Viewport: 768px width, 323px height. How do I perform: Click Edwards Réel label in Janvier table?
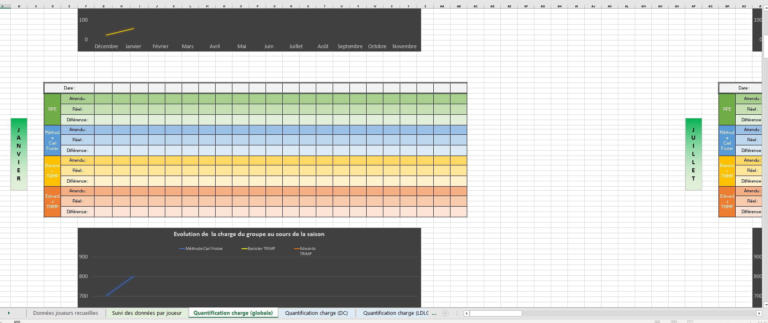pyautogui.click(x=77, y=201)
